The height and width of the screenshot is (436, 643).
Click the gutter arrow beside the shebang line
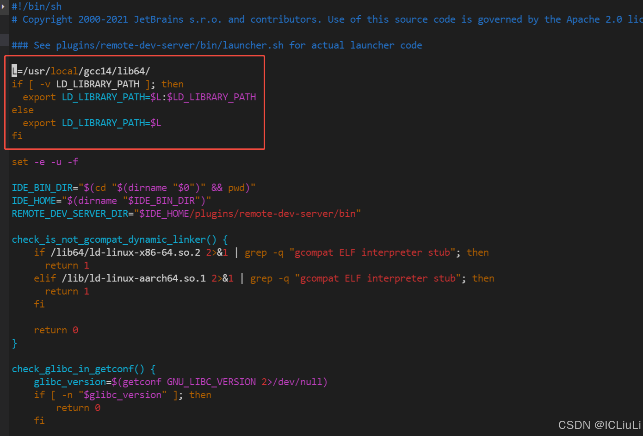3,6
